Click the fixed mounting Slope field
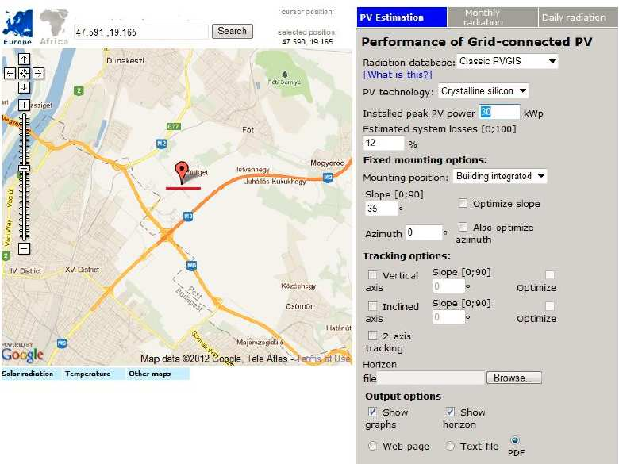Viewport: 619px width, 464px height. pyautogui.click(x=381, y=209)
